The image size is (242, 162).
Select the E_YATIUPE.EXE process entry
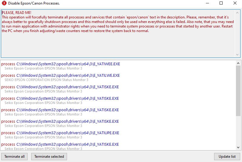point(68,133)
